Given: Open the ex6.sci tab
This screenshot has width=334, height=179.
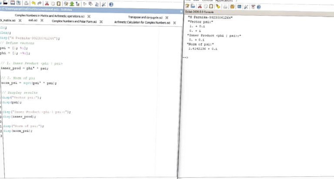Looking at the screenshot, I should 33,20.
